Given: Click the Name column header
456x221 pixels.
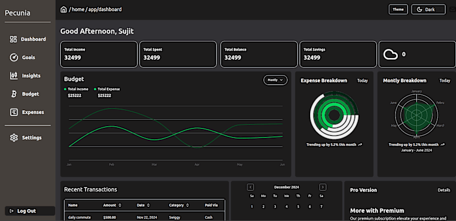Looking at the screenshot, I should 73,205.
